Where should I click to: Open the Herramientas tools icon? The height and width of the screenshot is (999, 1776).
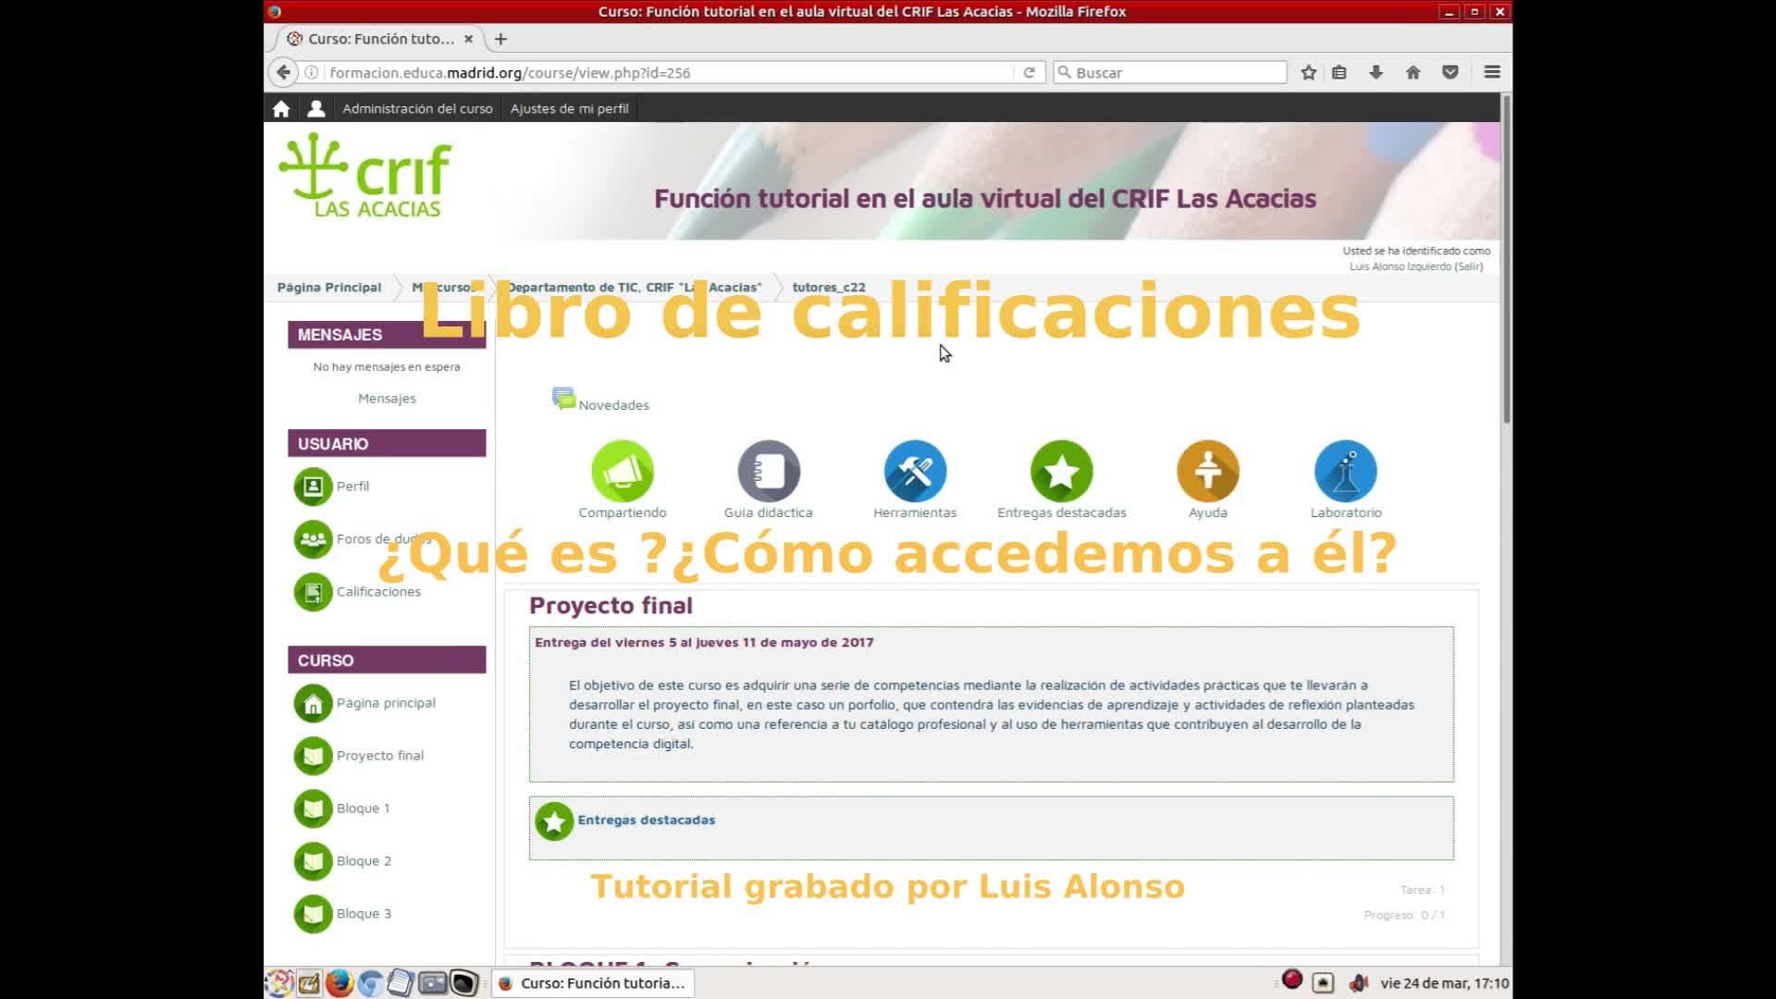coord(915,472)
